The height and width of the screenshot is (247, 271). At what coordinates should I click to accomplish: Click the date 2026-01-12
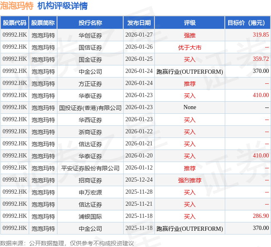pyautogui.click(x=139, y=168)
